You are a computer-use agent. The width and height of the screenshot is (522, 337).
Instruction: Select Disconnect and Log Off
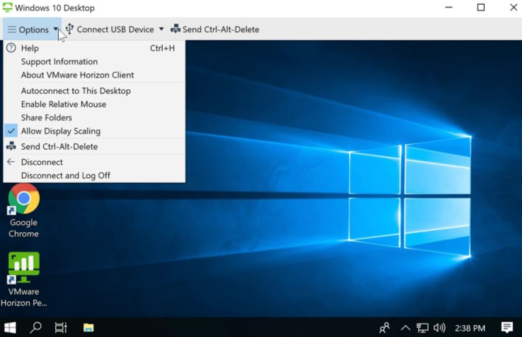(94, 175)
